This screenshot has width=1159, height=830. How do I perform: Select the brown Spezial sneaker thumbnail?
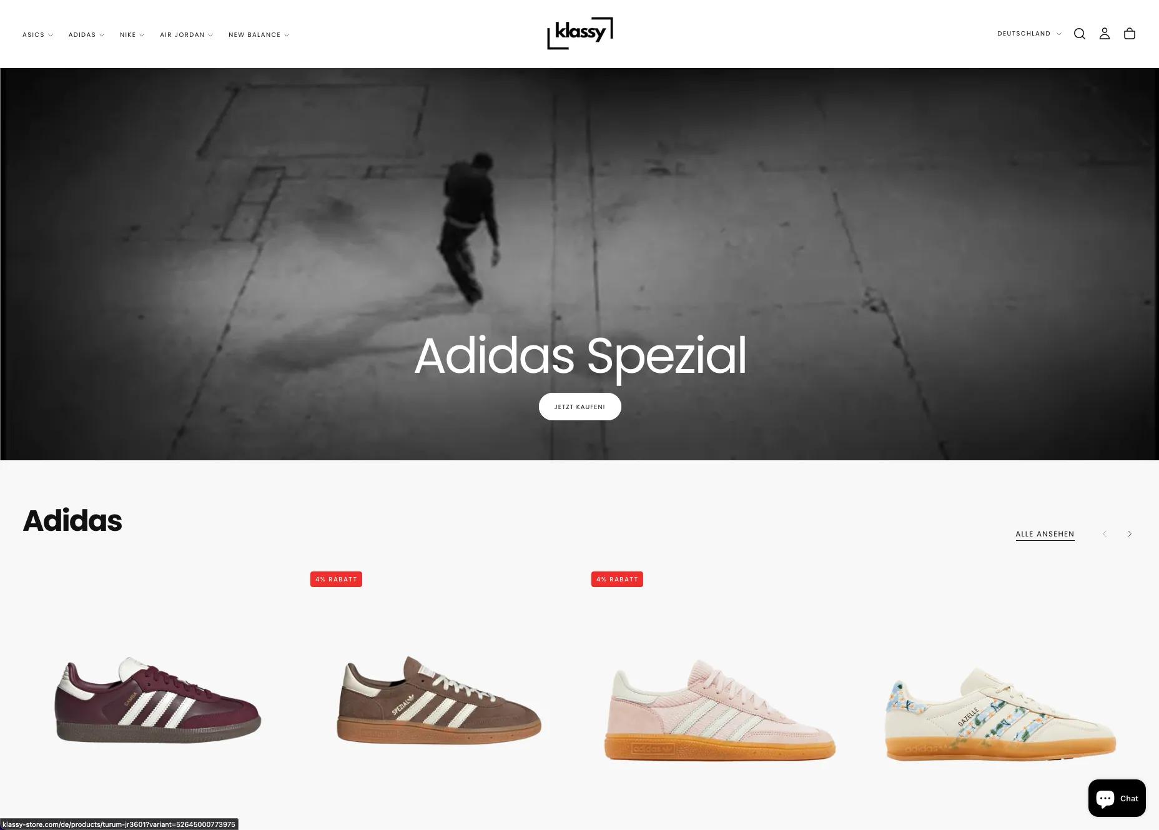(x=439, y=699)
